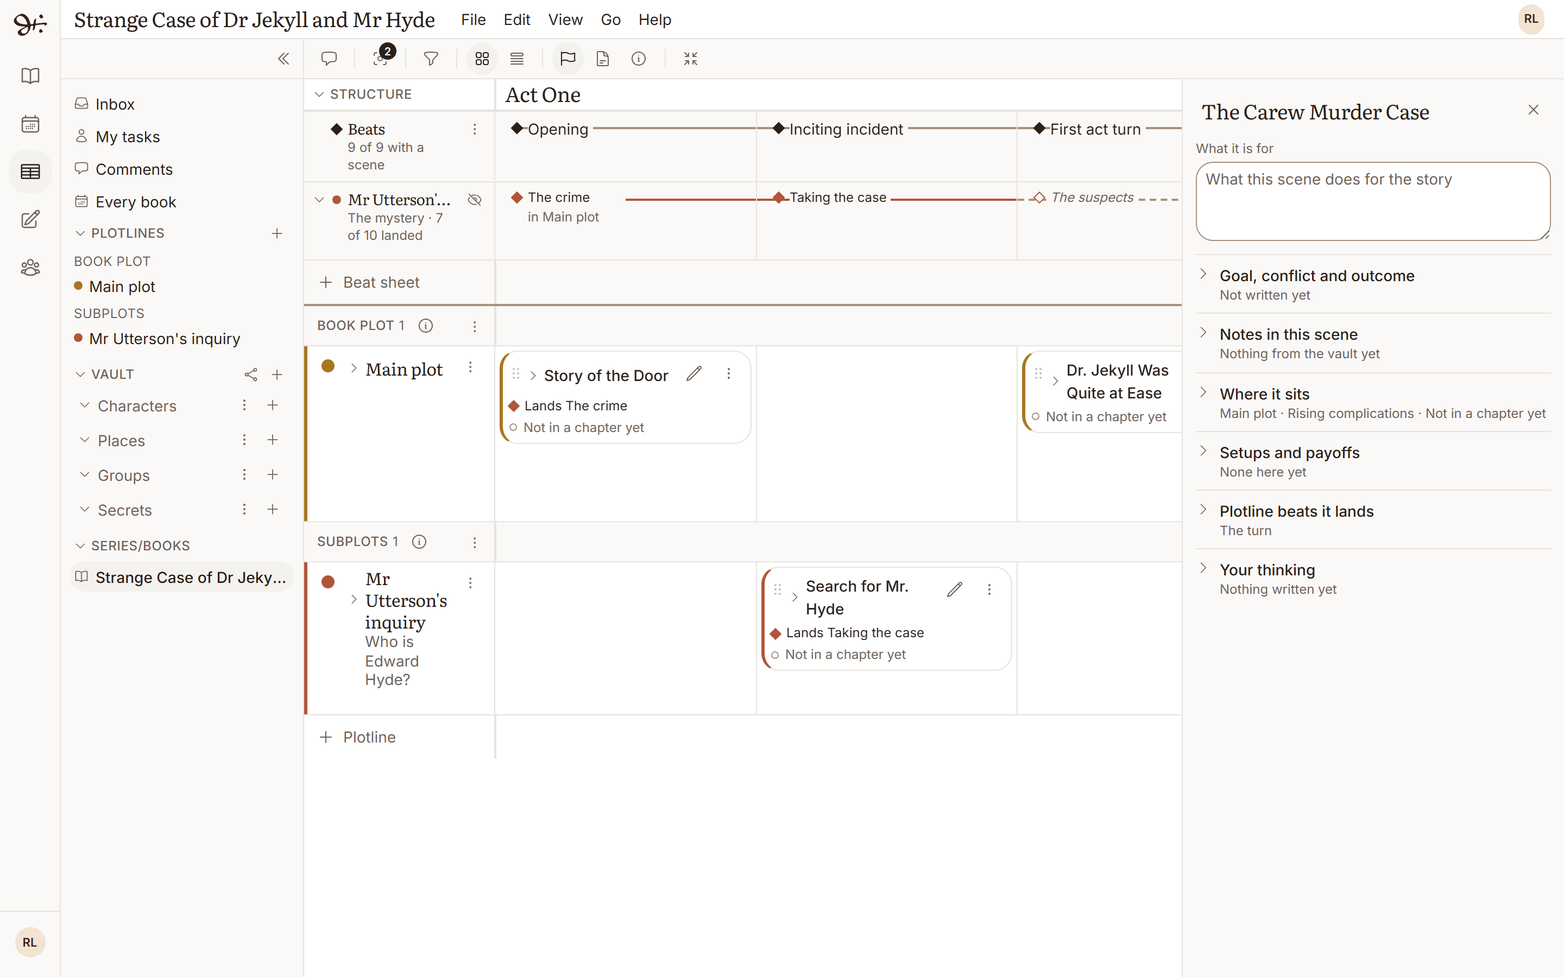Switch to grid card view icon
The width and height of the screenshot is (1564, 977).
482,59
